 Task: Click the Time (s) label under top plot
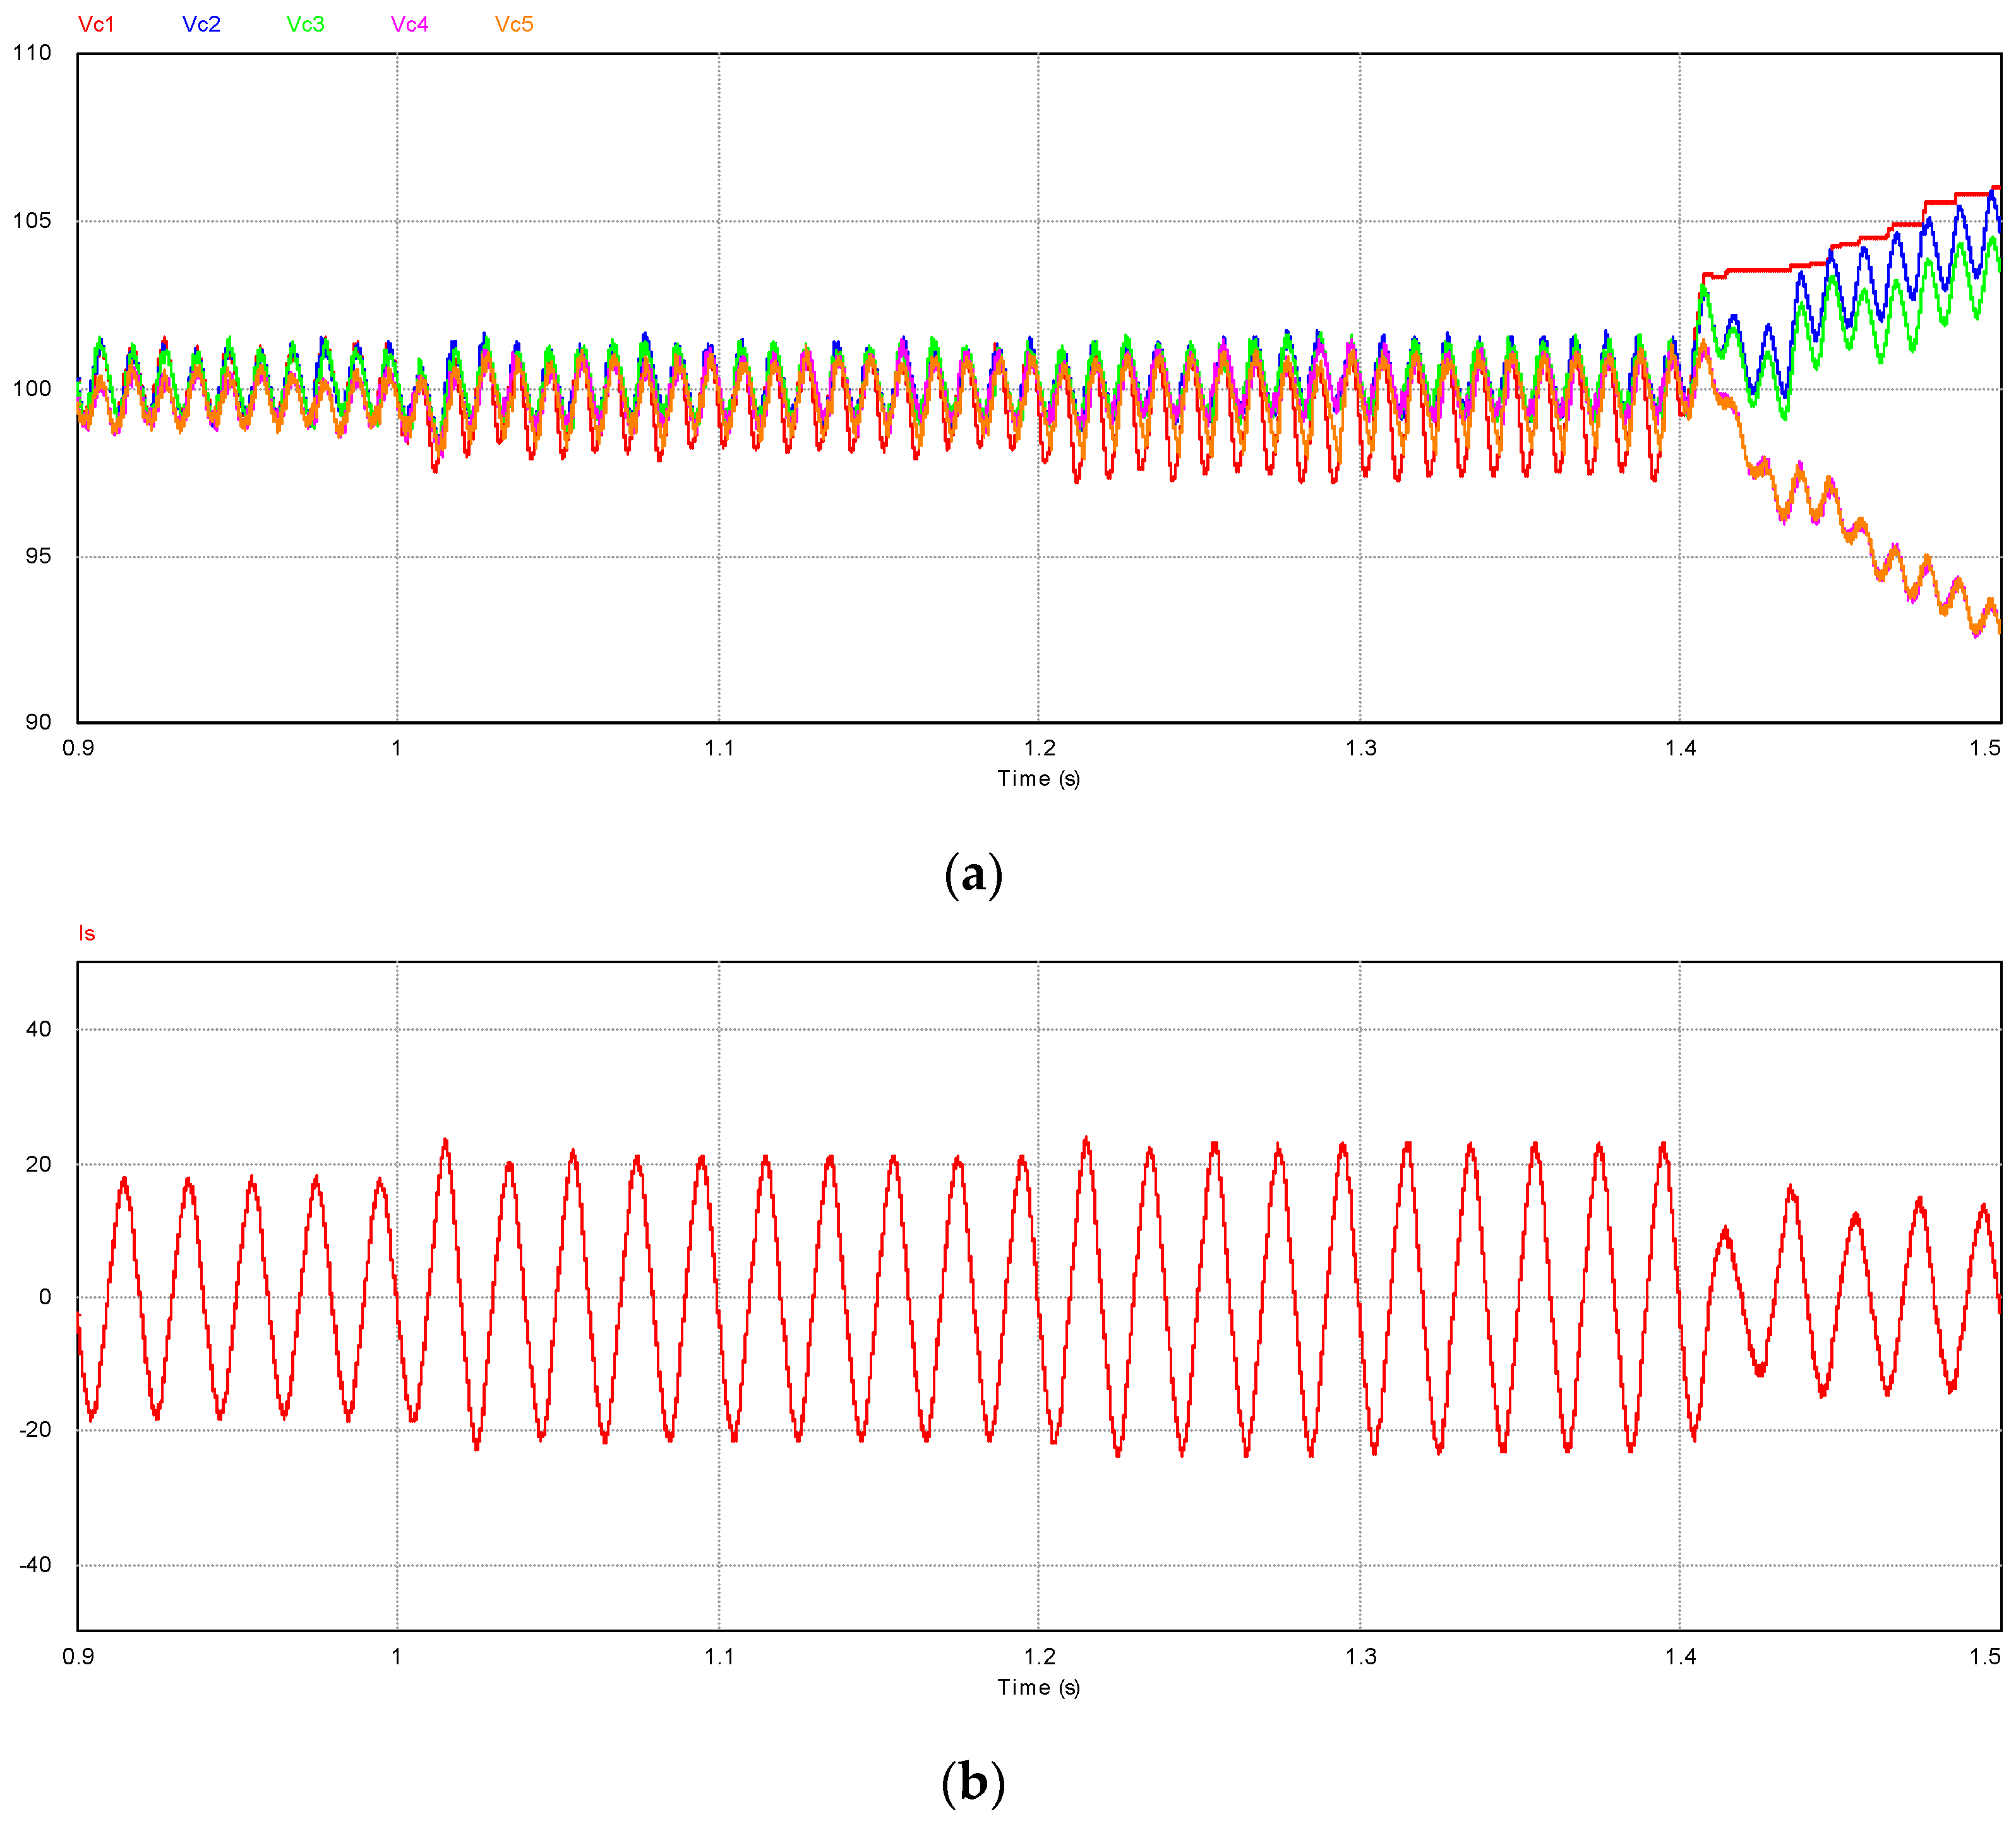coord(1038,778)
